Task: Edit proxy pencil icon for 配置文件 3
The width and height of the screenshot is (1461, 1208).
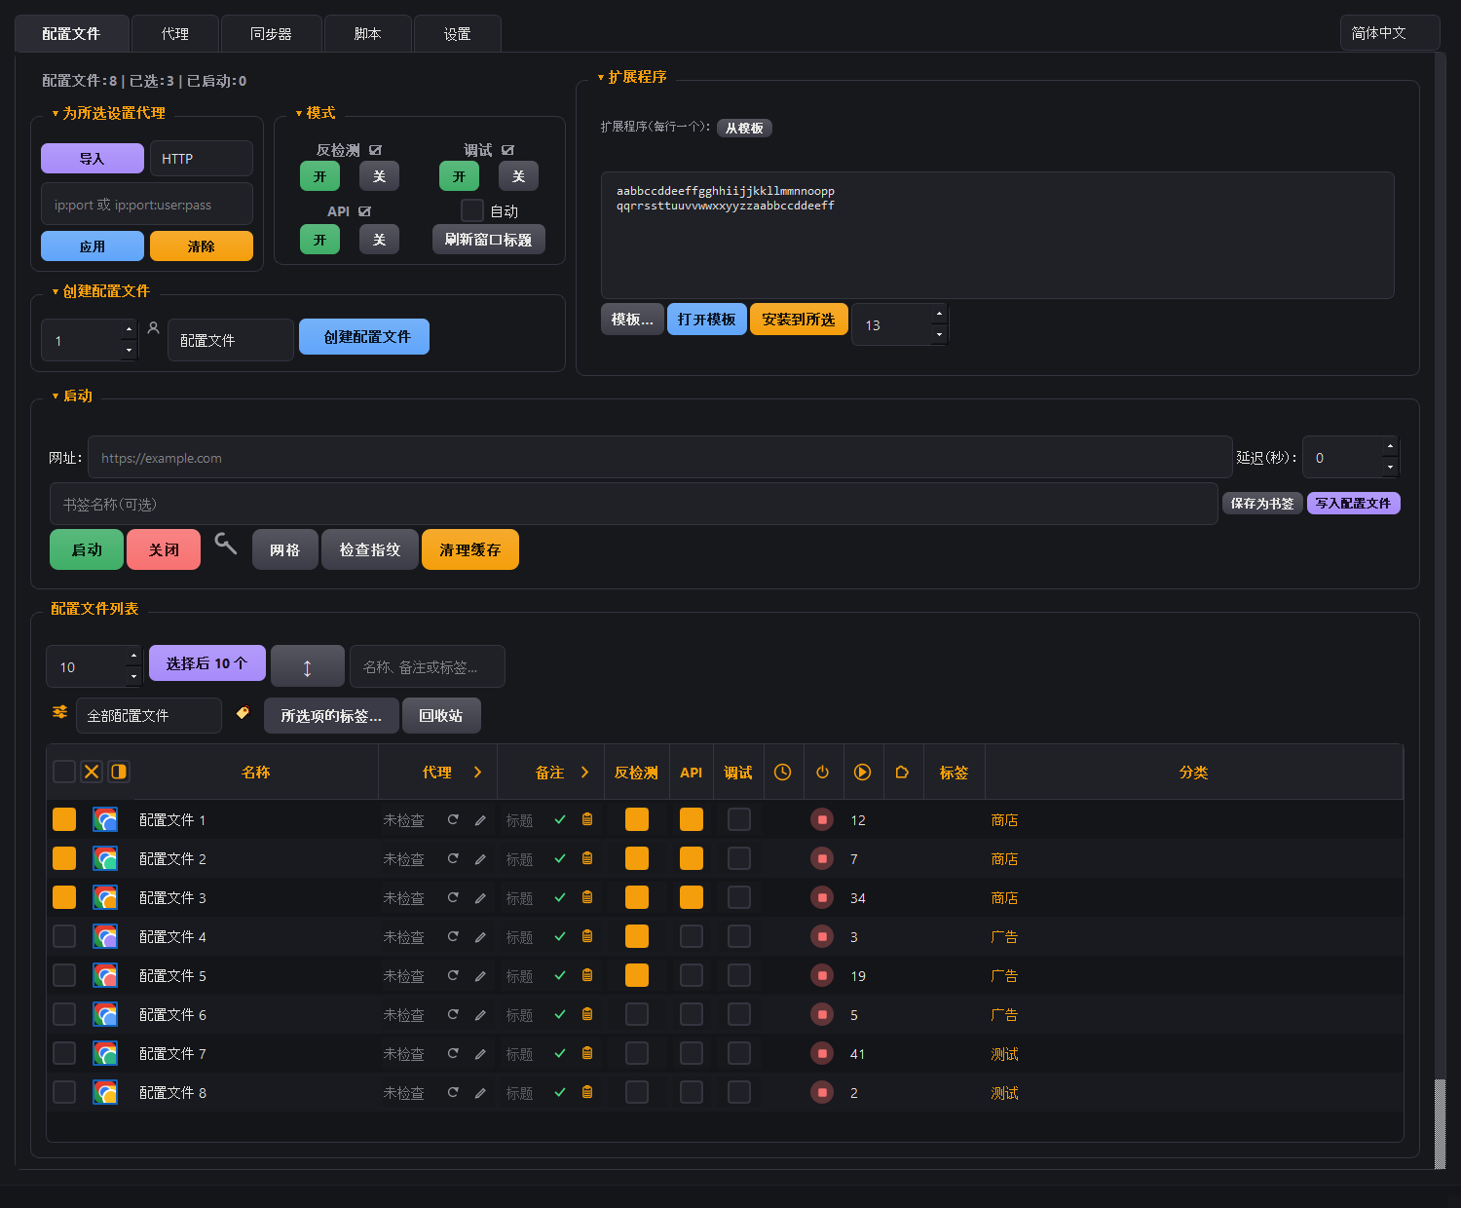Action: (480, 898)
